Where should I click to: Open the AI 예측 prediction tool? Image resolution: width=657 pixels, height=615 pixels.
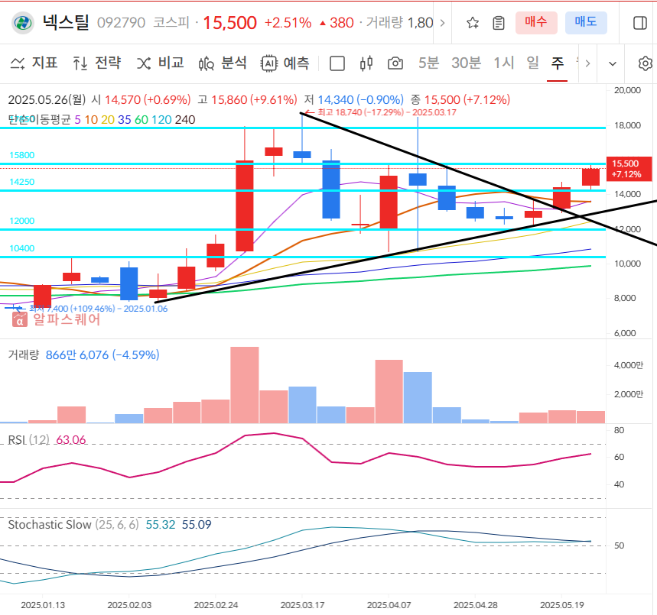click(x=285, y=63)
